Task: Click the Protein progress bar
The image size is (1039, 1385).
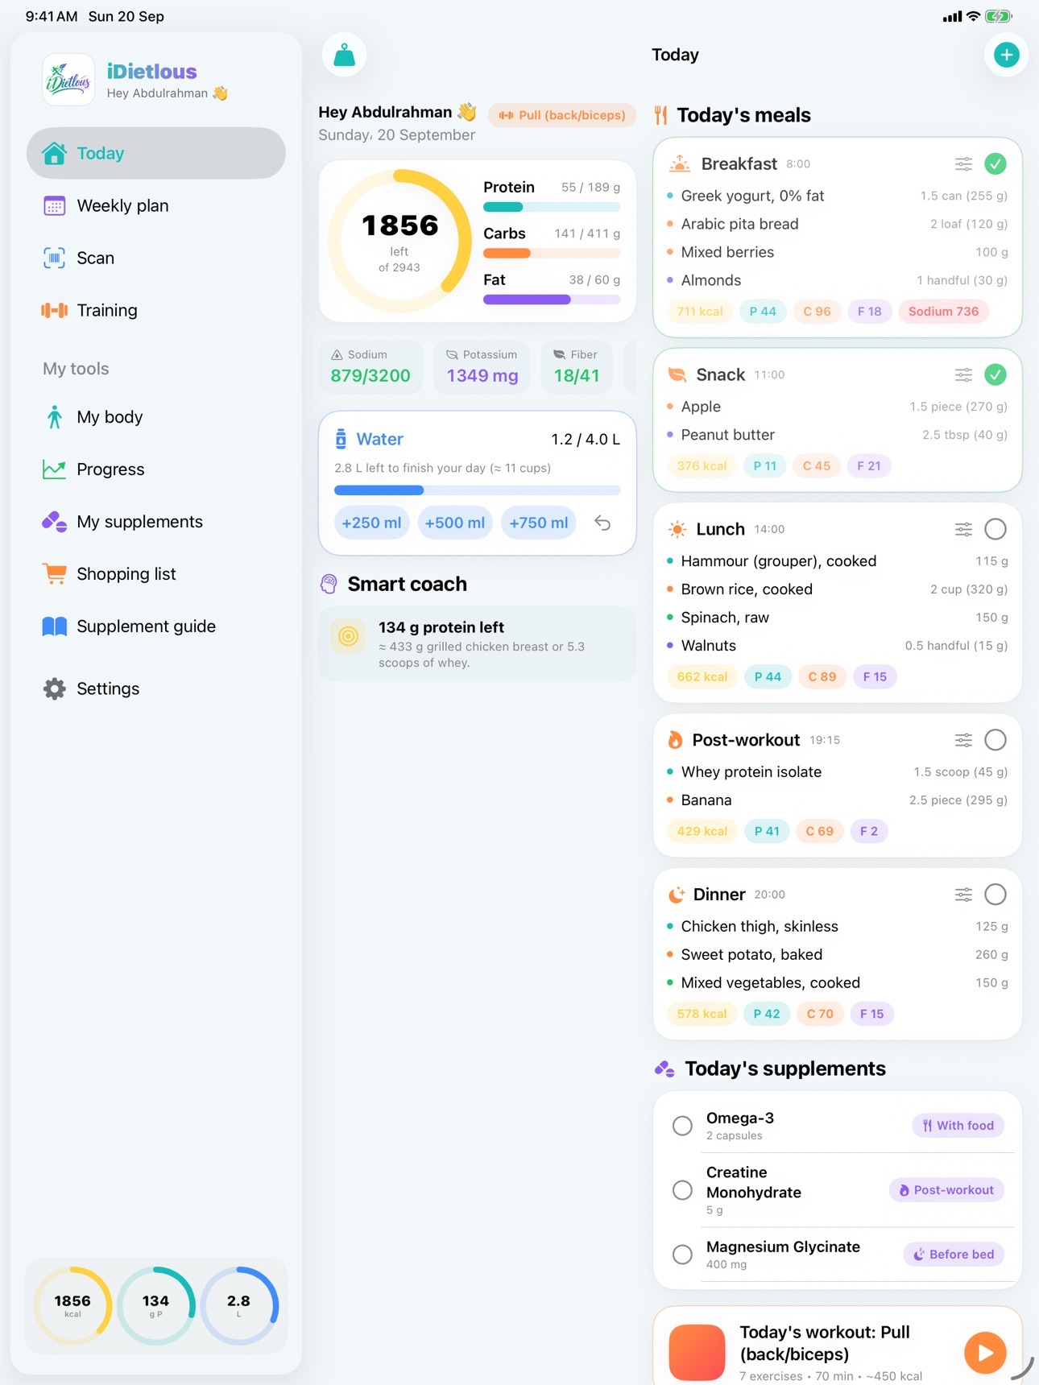Action: pyautogui.click(x=552, y=207)
